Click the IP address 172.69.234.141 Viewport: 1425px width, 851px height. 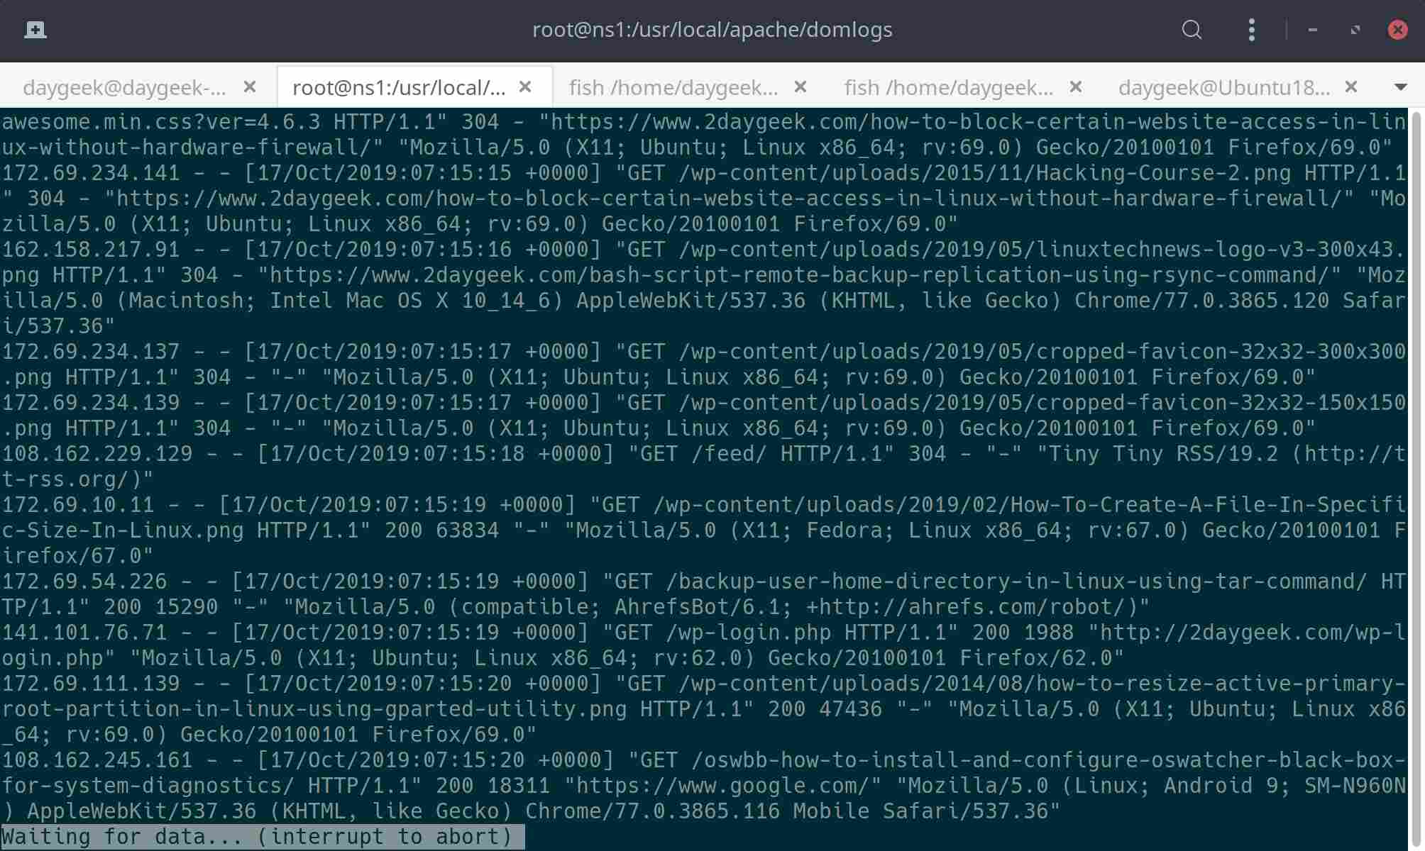click(91, 173)
